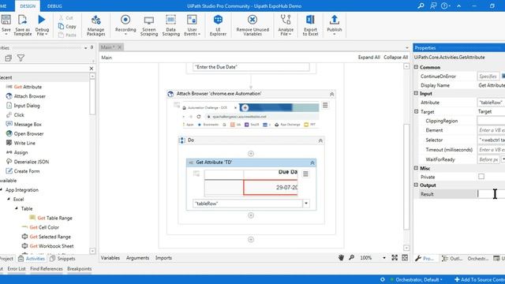Click Publish icon
This screenshot has width=505, height=284.
coord(335,20)
